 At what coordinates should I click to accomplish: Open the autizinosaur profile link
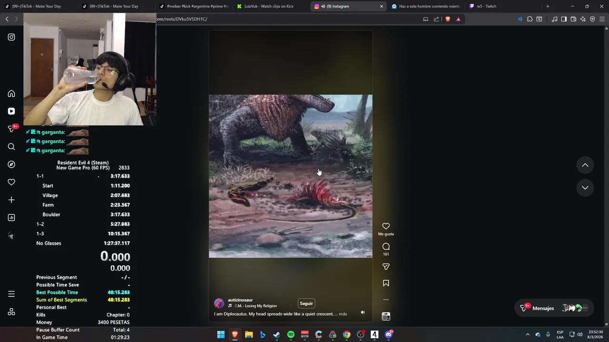[x=240, y=300]
